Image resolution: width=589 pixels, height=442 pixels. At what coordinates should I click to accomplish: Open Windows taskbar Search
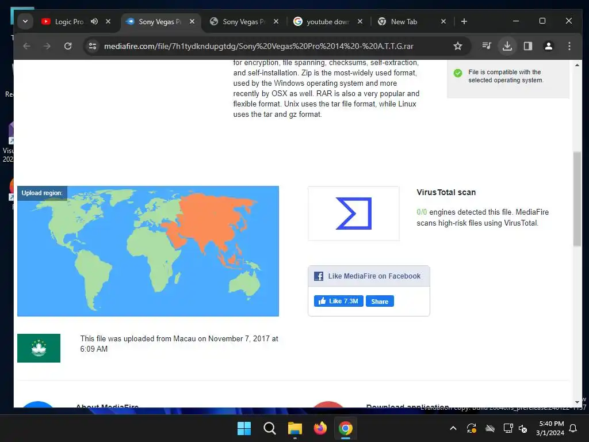click(x=270, y=428)
